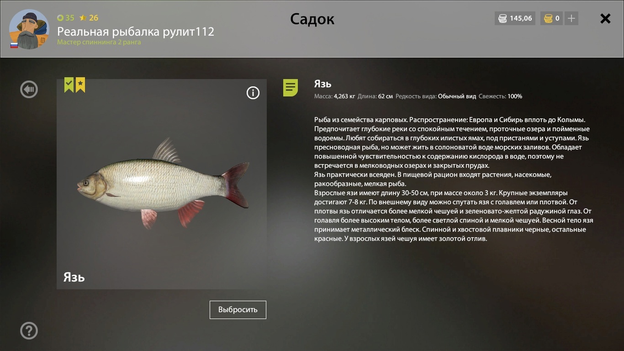
Task: Close the Садок window
Action: [x=605, y=18]
